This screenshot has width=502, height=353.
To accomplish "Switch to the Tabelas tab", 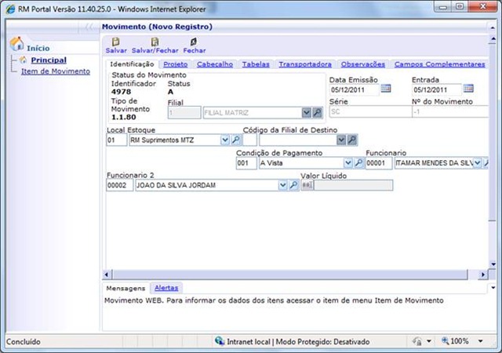I will tap(256, 64).
